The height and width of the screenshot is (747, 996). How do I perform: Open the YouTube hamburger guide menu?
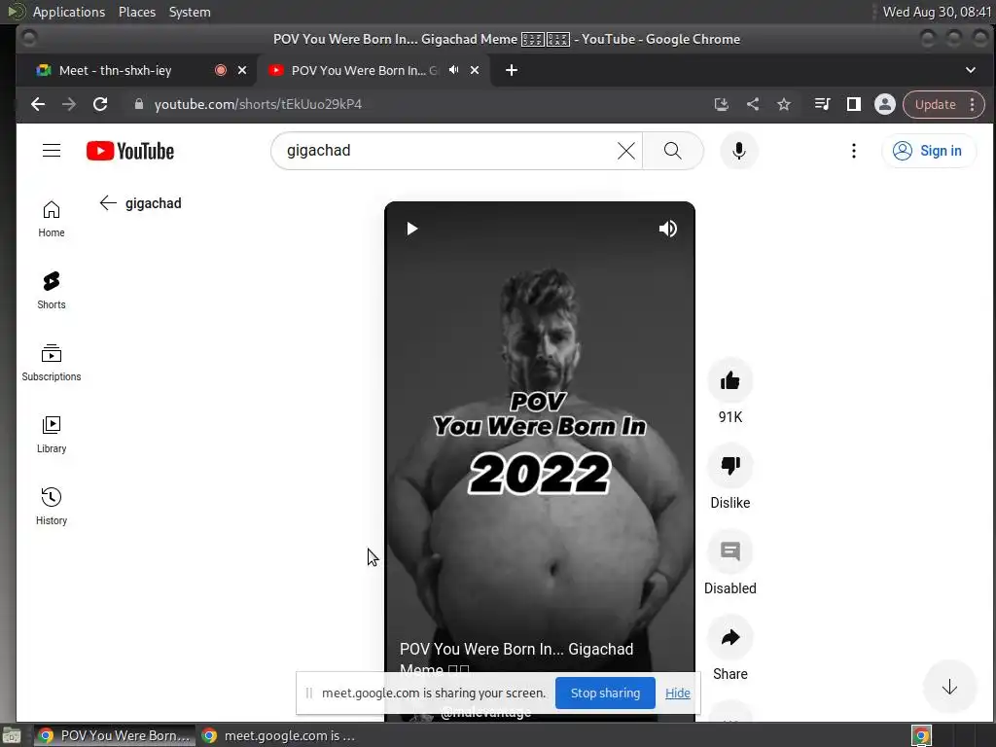click(52, 151)
